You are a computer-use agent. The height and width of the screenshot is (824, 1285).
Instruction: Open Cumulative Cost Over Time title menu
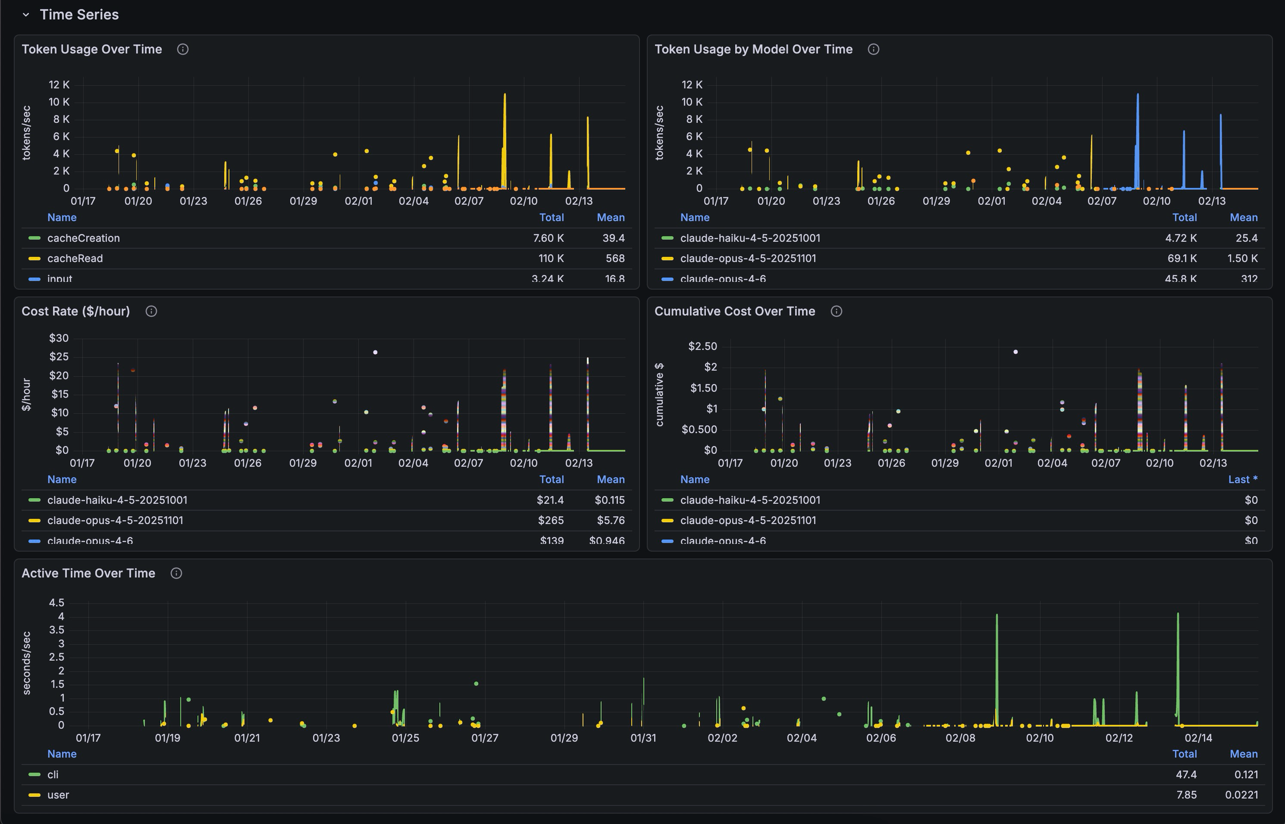tap(735, 311)
